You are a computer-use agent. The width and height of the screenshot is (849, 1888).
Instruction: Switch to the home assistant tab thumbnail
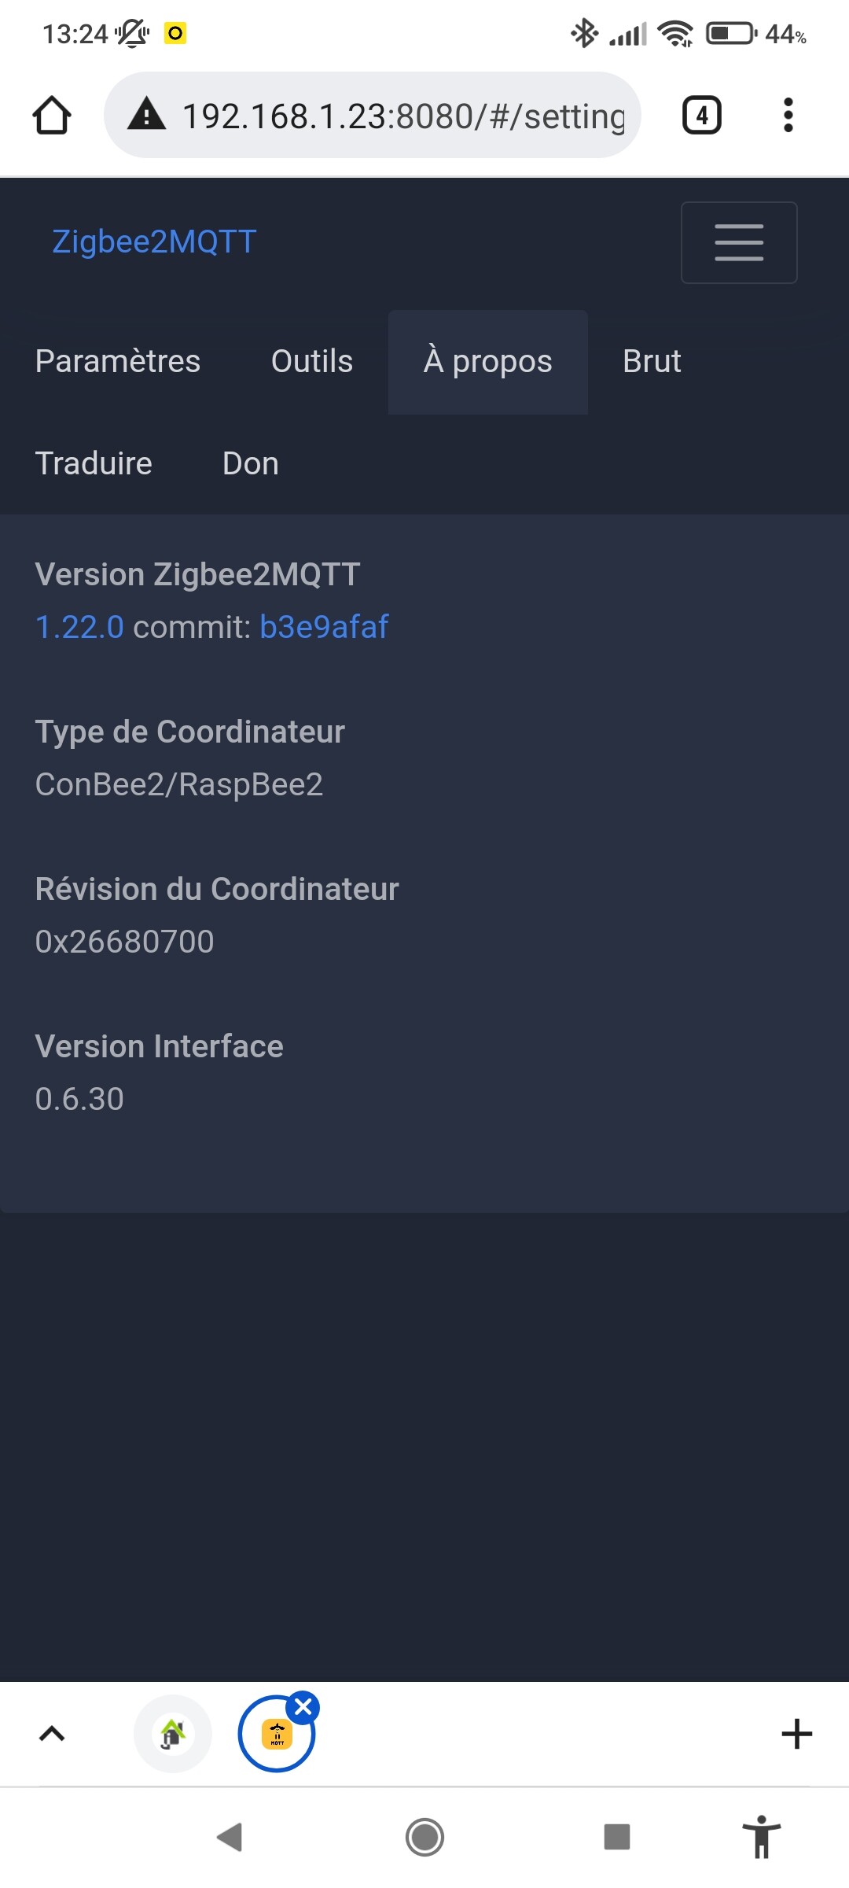(x=173, y=1734)
